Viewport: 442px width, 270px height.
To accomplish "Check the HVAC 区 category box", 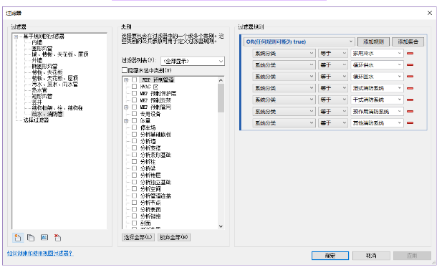I will coord(135,87).
